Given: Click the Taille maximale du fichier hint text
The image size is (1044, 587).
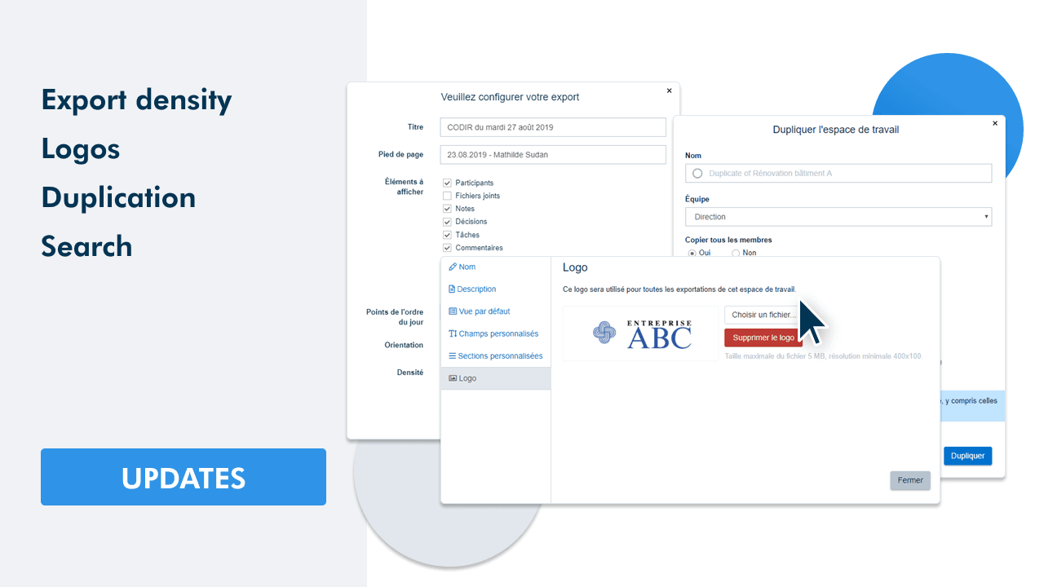Looking at the screenshot, I should (824, 356).
